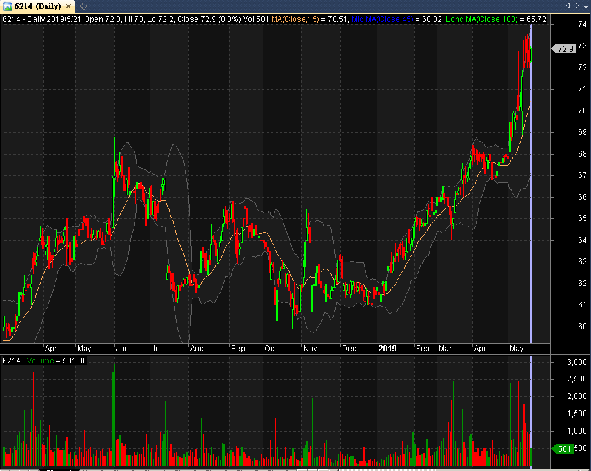The height and width of the screenshot is (471, 591).
Task: Click the 6214 chart icon on tab
Action: coord(8,6)
